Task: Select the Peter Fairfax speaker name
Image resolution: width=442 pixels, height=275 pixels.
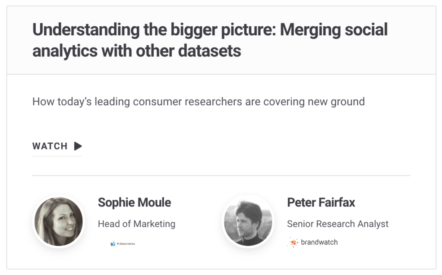Action: pyautogui.click(x=321, y=203)
